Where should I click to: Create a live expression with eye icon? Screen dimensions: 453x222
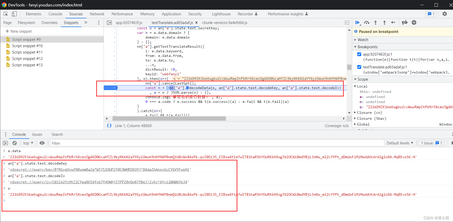pyautogui.click(x=42, y=143)
